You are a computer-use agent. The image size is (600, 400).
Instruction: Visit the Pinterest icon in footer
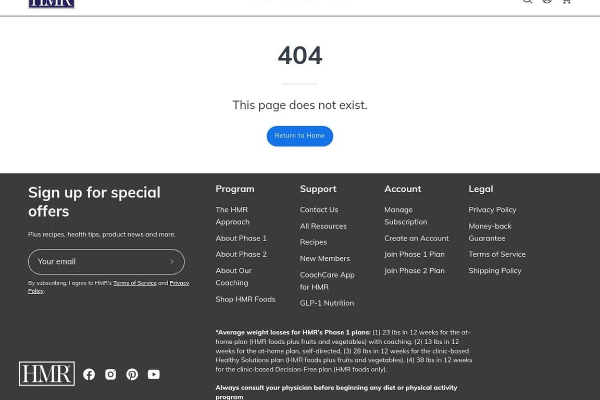(132, 374)
